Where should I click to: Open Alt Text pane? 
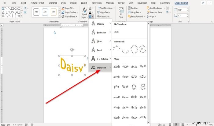pos(121,13)
